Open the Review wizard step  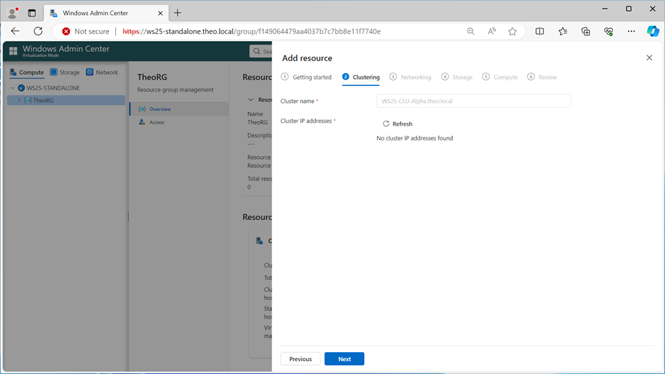click(542, 77)
